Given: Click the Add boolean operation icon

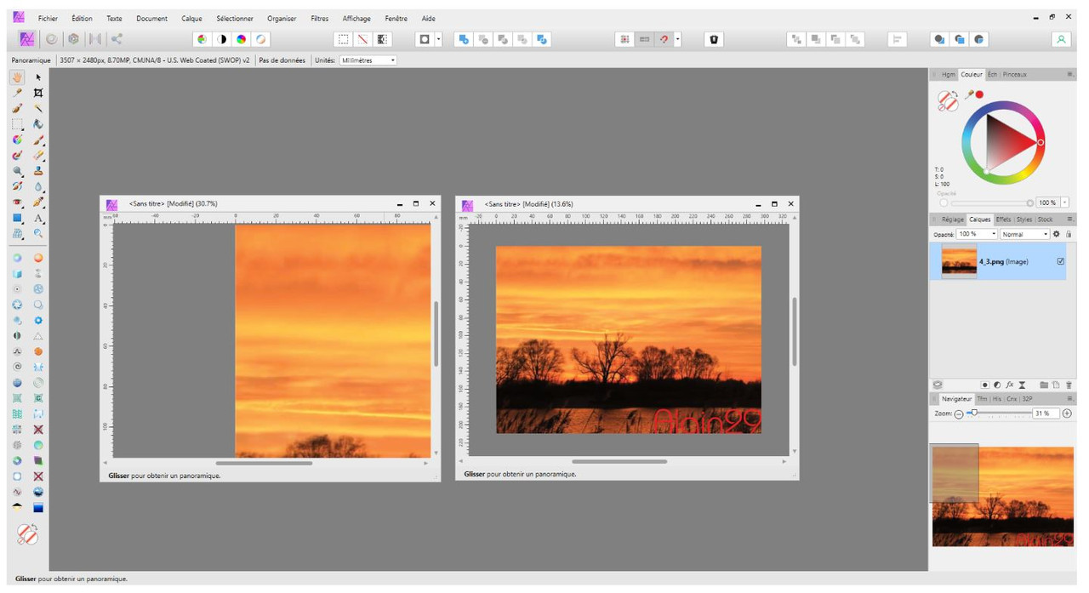Looking at the screenshot, I should tap(464, 39).
